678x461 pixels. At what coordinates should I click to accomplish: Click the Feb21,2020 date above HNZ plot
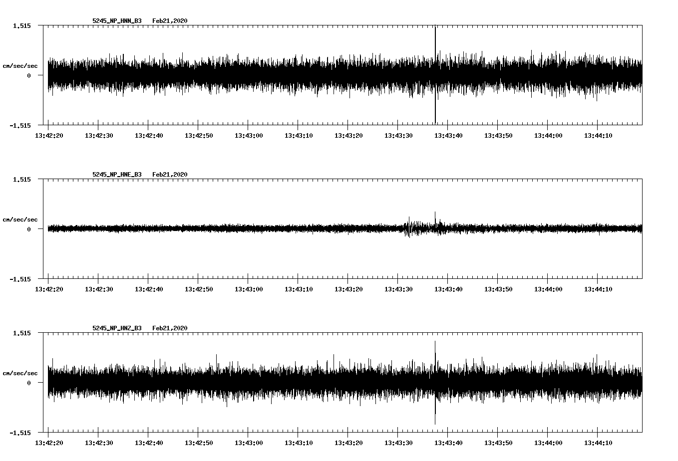170,328
